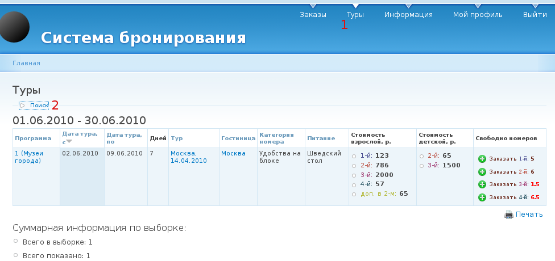Screen dimensions: 555x261
Task: Click Свободно номеров column header
Action: pos(506,138)
